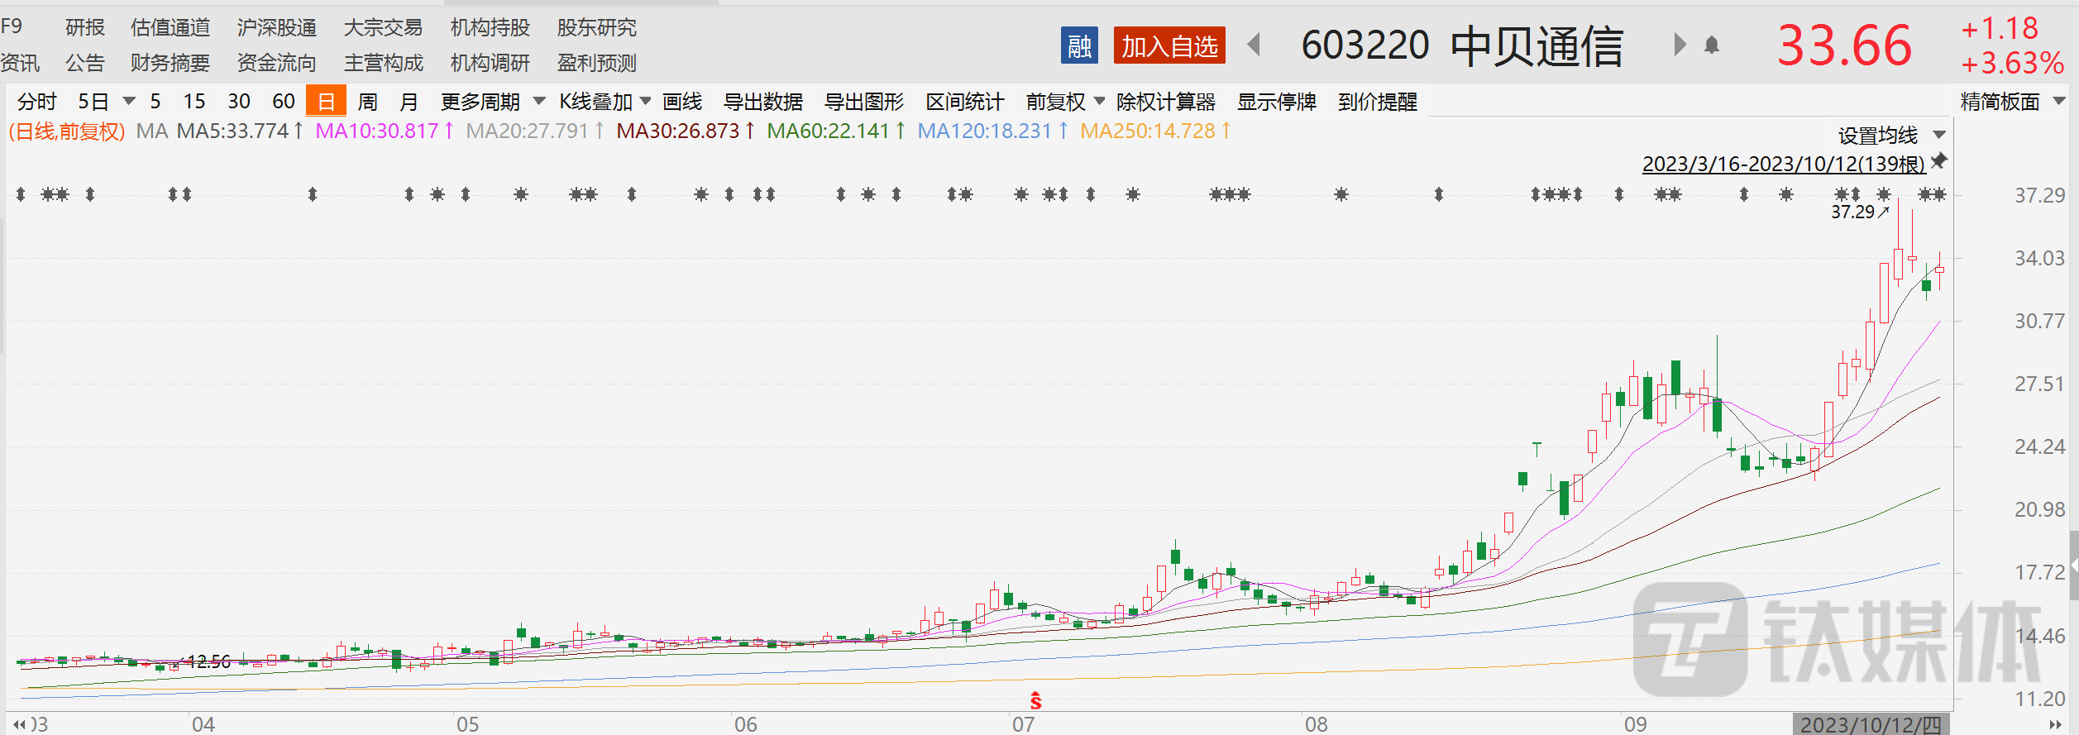Click the bell price alert icon
The image size is (2079, 735).
click(1711, 45)
